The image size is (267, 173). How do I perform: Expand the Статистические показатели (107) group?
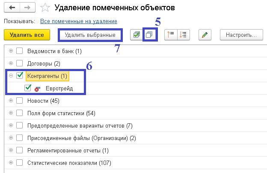coord(11,163)
